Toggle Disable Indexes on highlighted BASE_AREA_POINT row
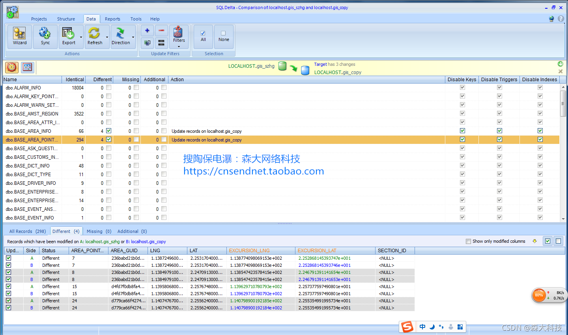Viewport: 568px width, 335px height. pos(540,140)
